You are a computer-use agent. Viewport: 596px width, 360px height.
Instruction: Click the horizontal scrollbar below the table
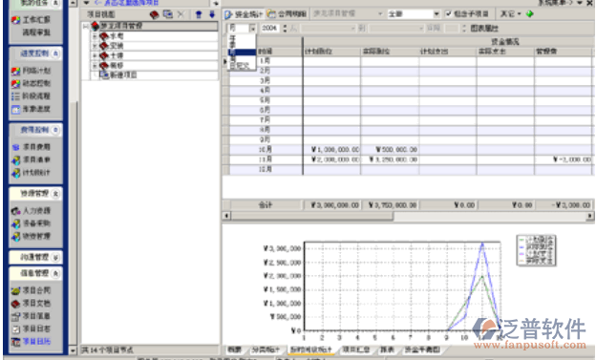click(x=408, y=216)
